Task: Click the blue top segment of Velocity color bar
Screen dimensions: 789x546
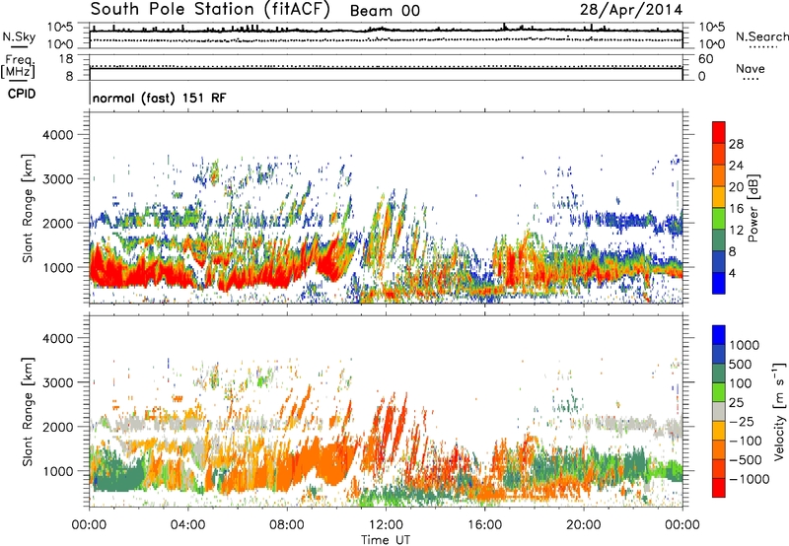Action: pyautogui.click(x=719, y=334)
